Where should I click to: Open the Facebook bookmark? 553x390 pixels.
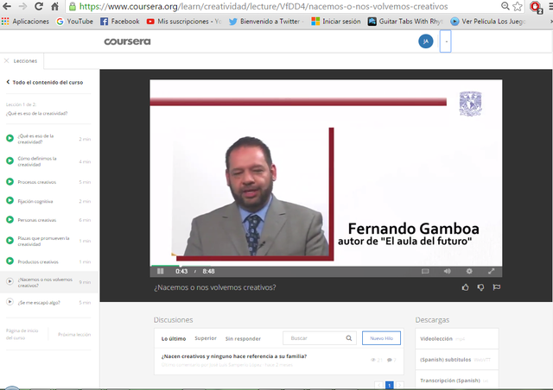pos(120,22)
